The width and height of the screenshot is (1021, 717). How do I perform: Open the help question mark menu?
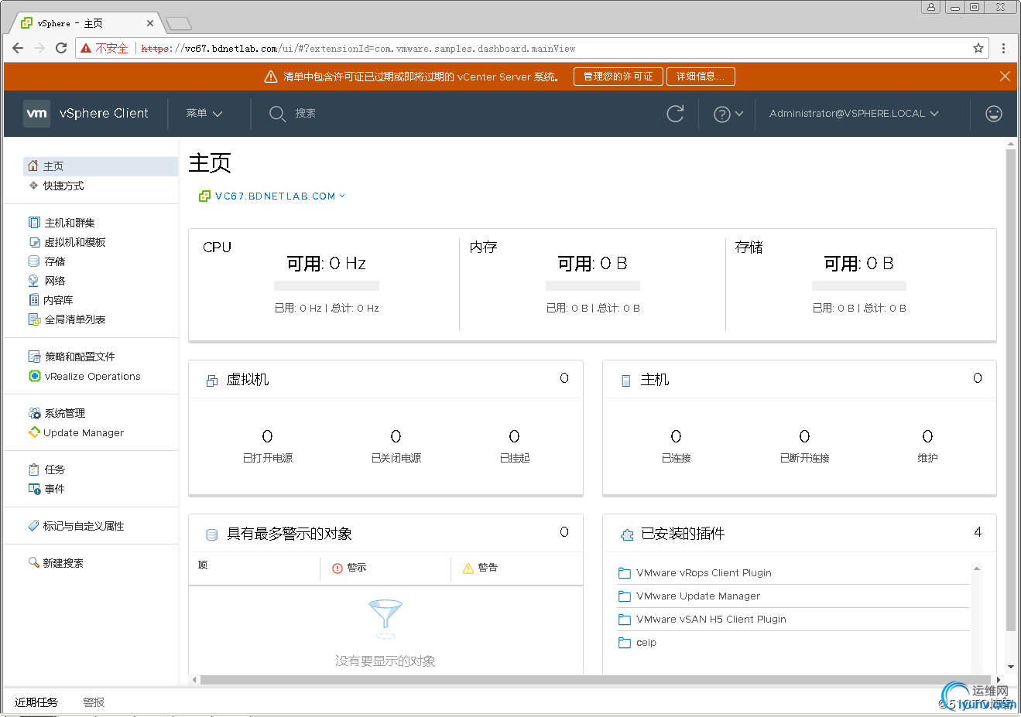point(728,114)
